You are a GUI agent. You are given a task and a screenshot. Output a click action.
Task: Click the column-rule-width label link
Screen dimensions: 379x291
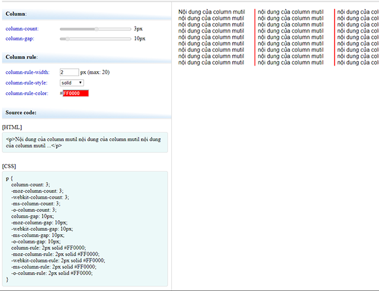coord(28,72)
